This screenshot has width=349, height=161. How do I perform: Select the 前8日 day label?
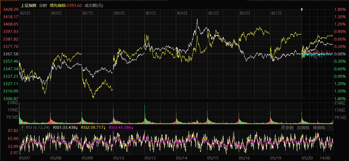[57, 13]
